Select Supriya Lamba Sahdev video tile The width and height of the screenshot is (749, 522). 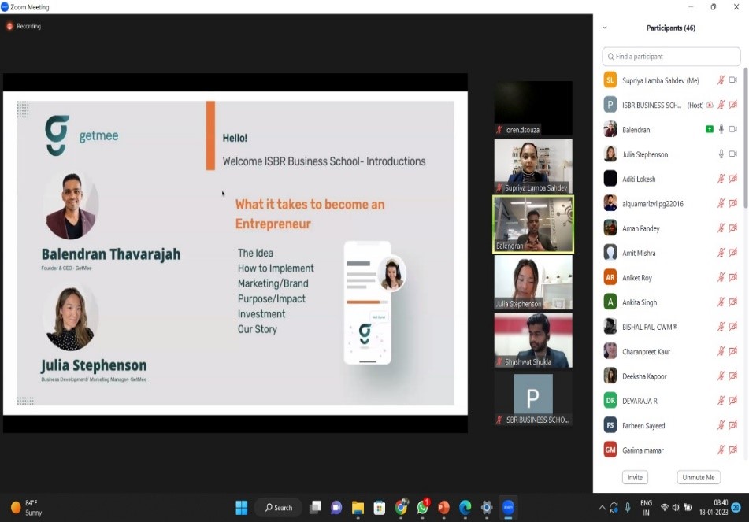click(533, 167)
